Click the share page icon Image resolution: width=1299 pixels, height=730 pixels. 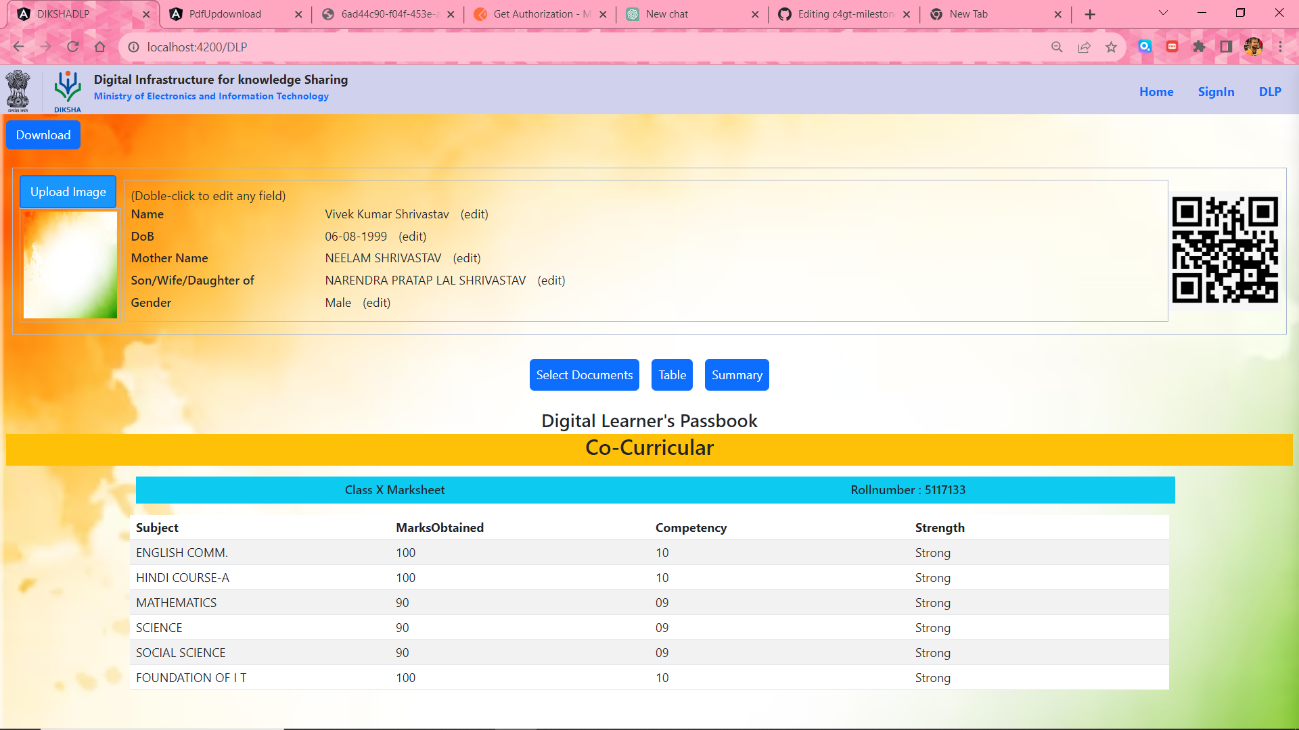(1084, 47)
